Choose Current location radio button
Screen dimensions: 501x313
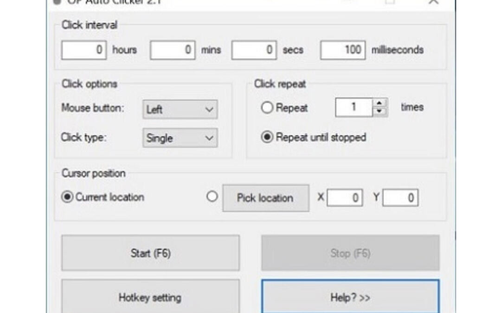point(67,197)
